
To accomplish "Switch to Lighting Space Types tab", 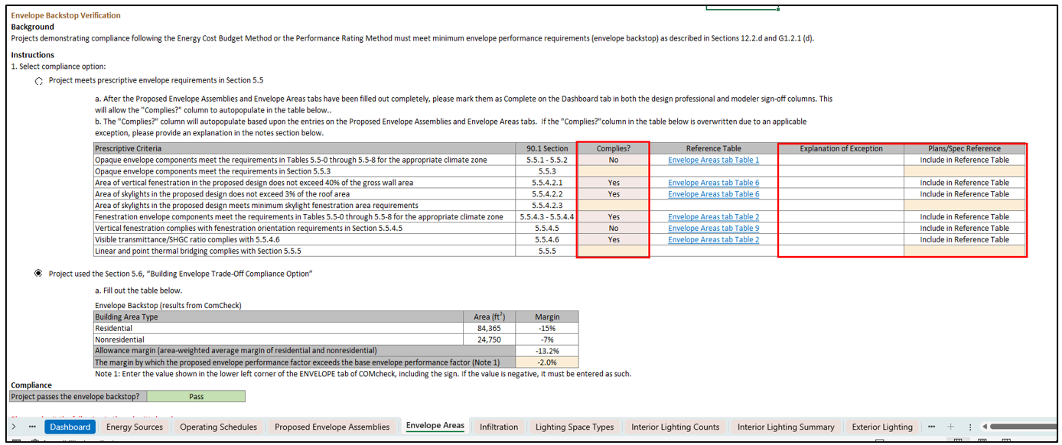I will coord(574,427).
